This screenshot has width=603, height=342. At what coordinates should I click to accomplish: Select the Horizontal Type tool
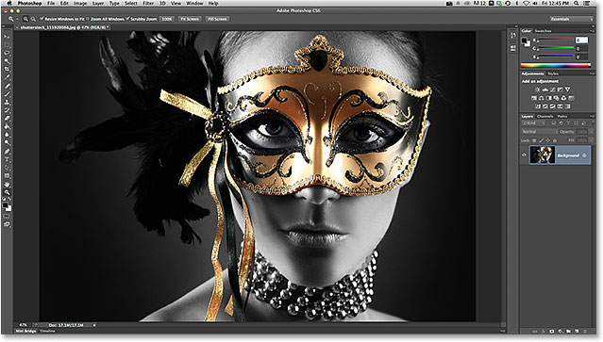(7, 159)
